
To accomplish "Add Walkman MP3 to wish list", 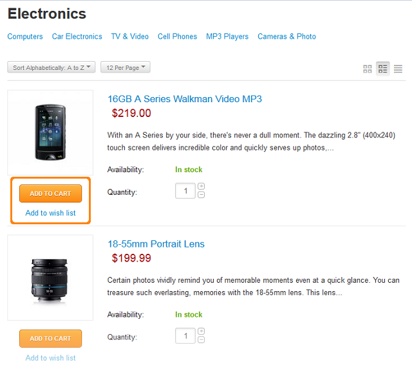I will [50, 213].
